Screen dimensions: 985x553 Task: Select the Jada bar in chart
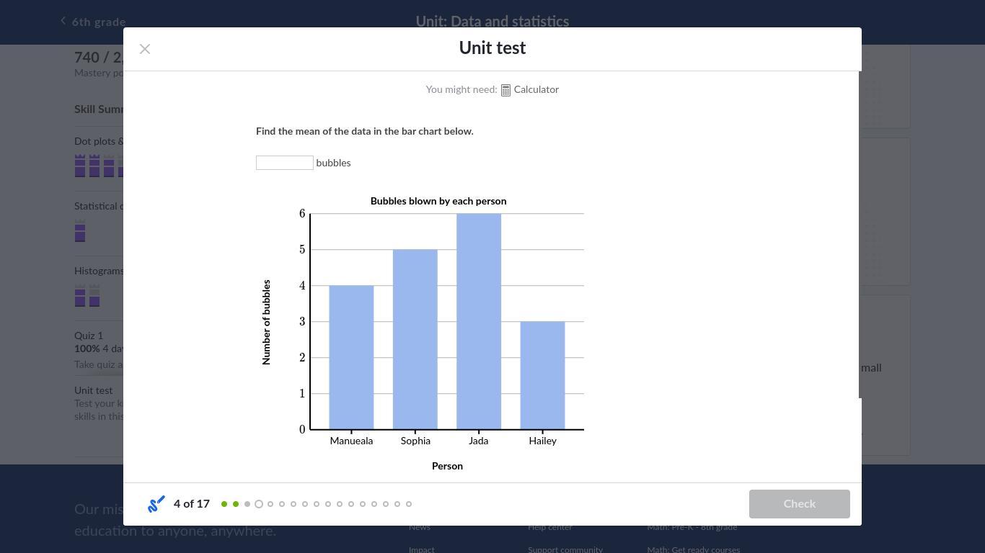tap(479, 322)
